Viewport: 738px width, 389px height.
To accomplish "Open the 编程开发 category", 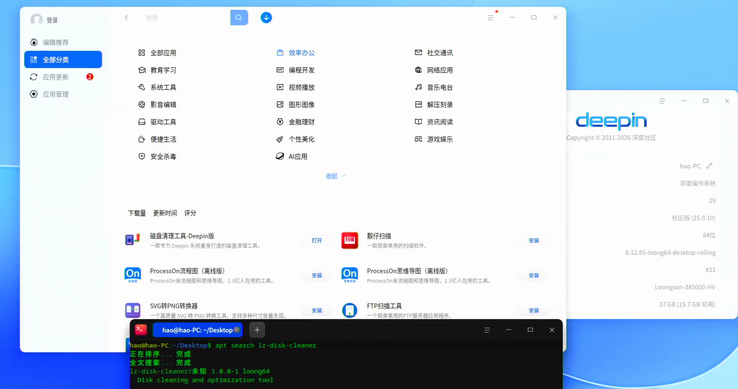I will coord(296,70).
